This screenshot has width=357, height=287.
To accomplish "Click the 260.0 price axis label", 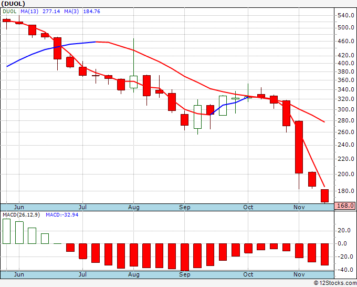I will 346,132.
